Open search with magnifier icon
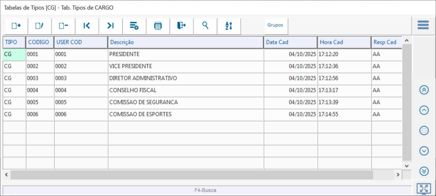The image size is (436, 196). click(205, 26)
